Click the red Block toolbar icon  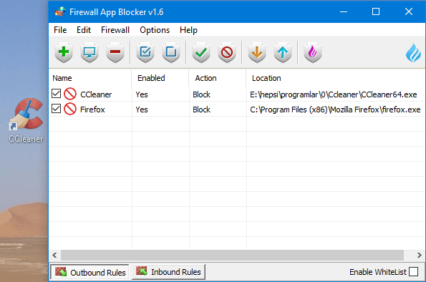click(x=227, y=52)
